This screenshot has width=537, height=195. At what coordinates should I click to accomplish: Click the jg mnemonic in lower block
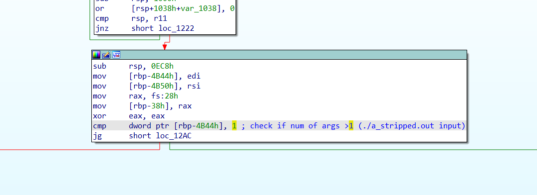pyautogui.click(x=97, y=136)
